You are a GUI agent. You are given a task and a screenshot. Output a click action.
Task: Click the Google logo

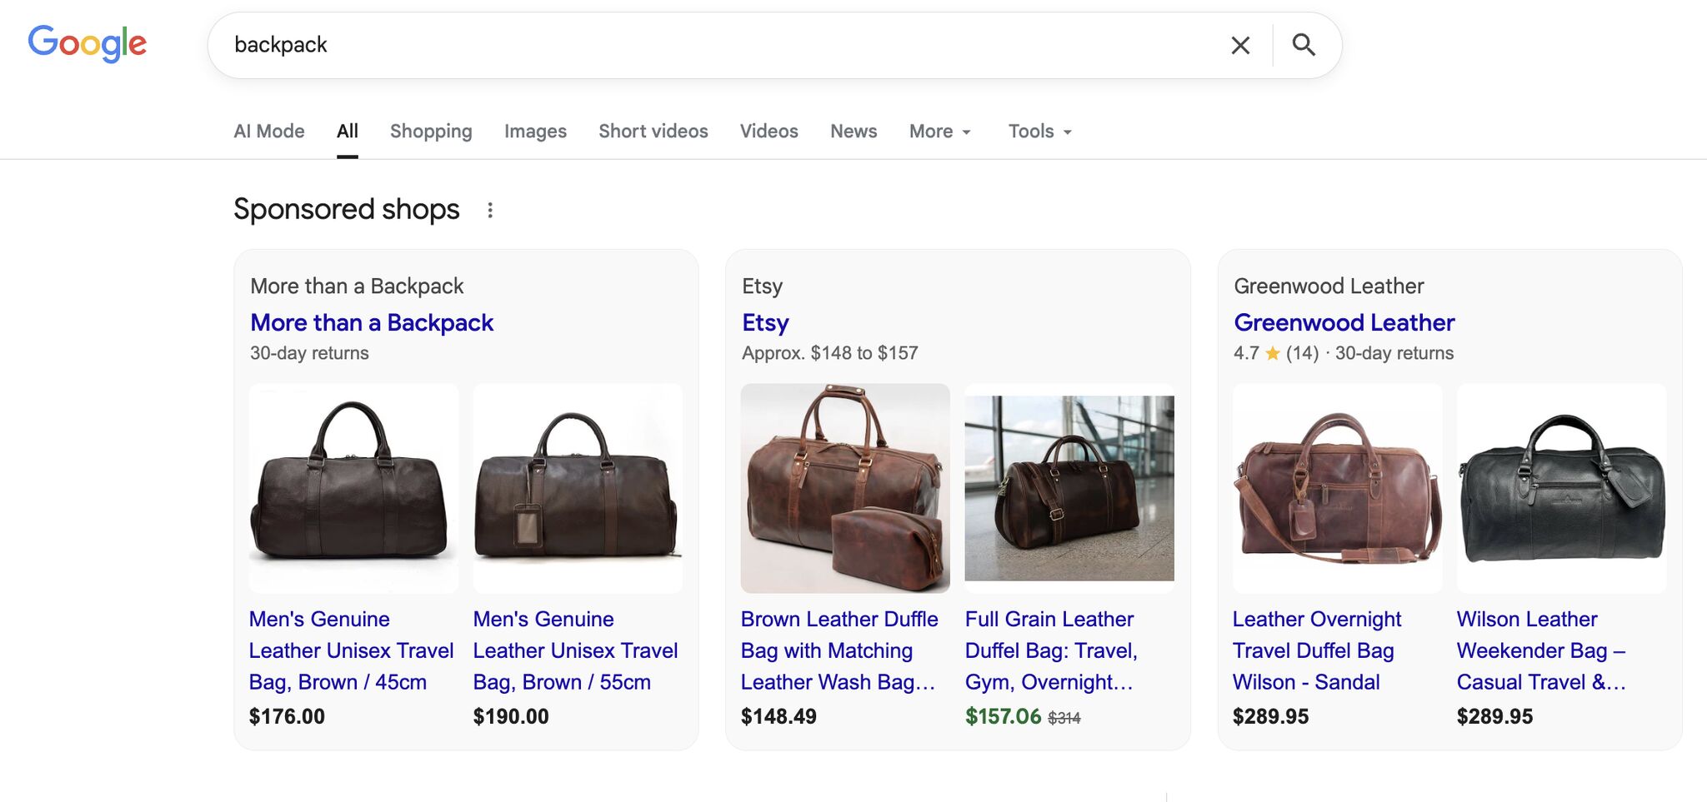[88, 43]
